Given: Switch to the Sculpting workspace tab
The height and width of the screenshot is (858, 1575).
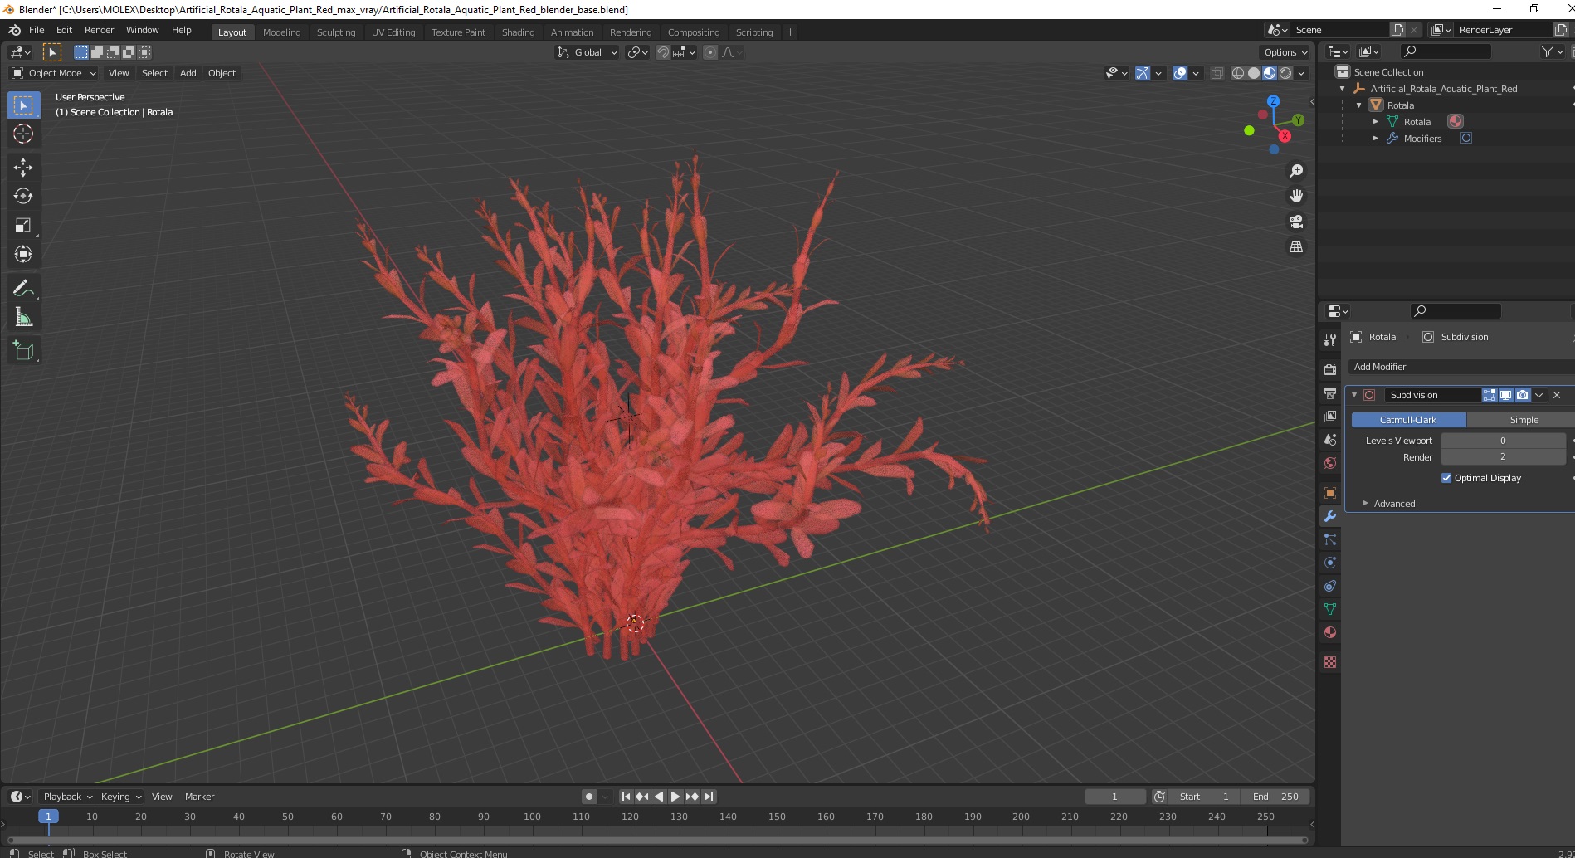Looking at the screenshot, I should (x=336, y=32).
